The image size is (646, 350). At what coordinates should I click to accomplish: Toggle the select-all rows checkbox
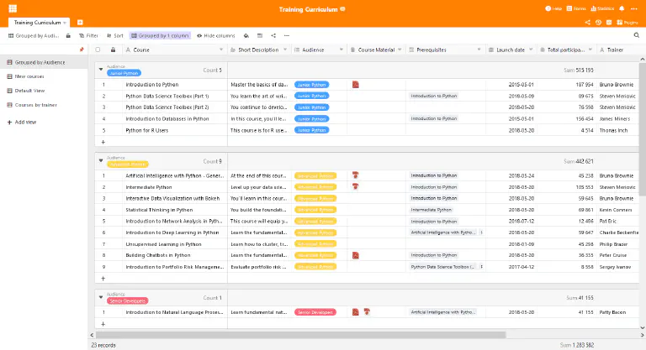[x=98, y=50]
